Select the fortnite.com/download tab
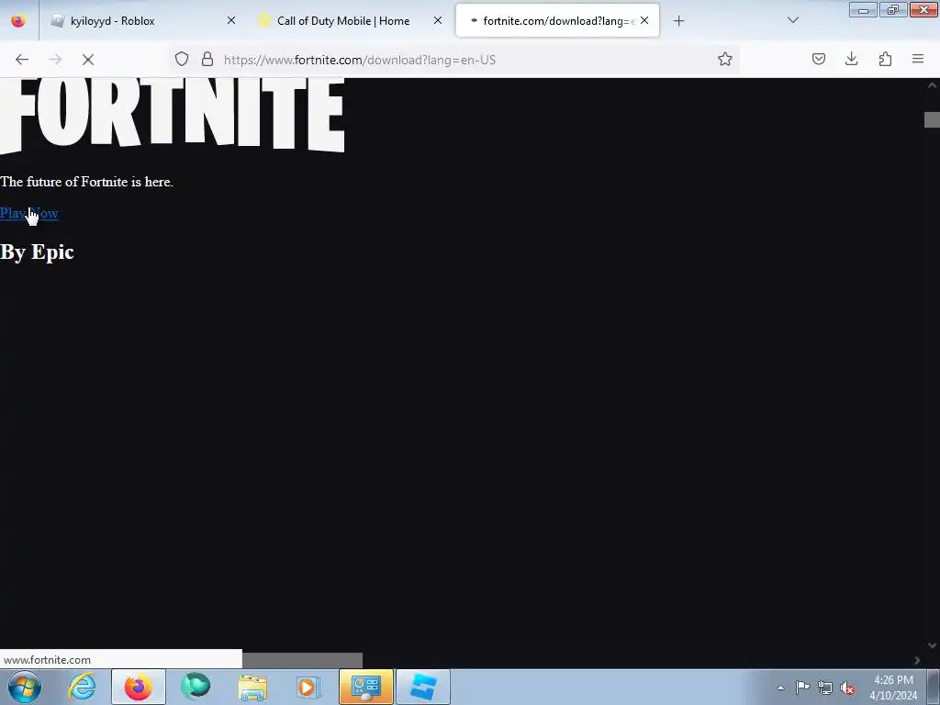Image resolution: width=940 pixels, height=705 pixels. click(x=557, y=21)
